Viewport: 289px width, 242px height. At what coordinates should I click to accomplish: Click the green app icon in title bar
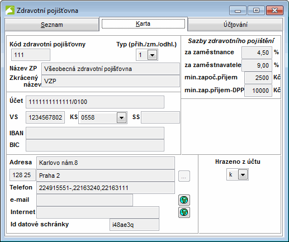[10, 10]
